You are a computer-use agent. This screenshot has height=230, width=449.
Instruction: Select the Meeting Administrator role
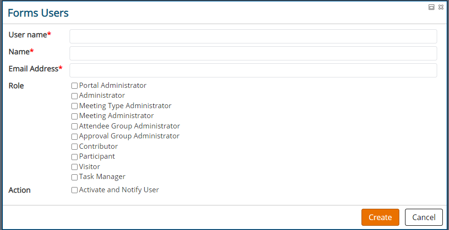pos(74,116)
